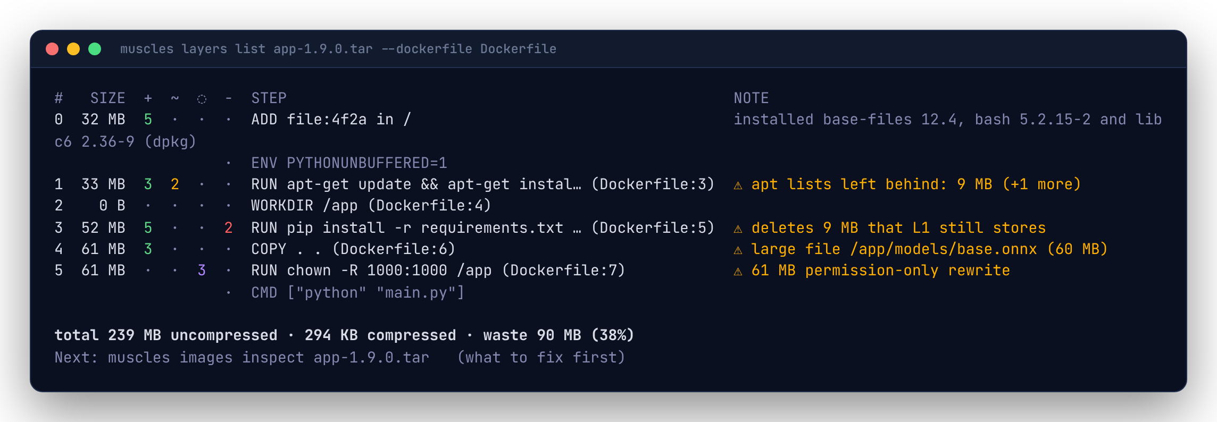Click the 'STEP' column header
The height and width of the screenshot is (422, 1217).
269,98
